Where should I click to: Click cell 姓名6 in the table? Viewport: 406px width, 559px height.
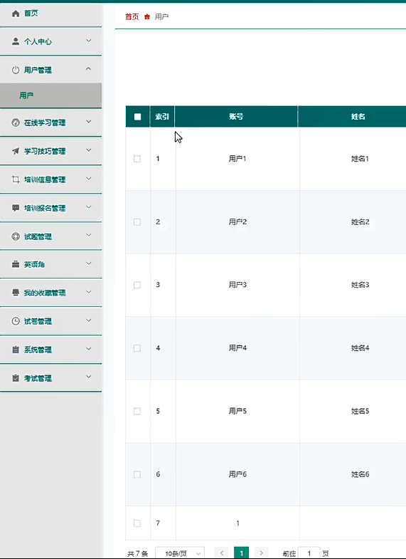click(x=360, y=474)
